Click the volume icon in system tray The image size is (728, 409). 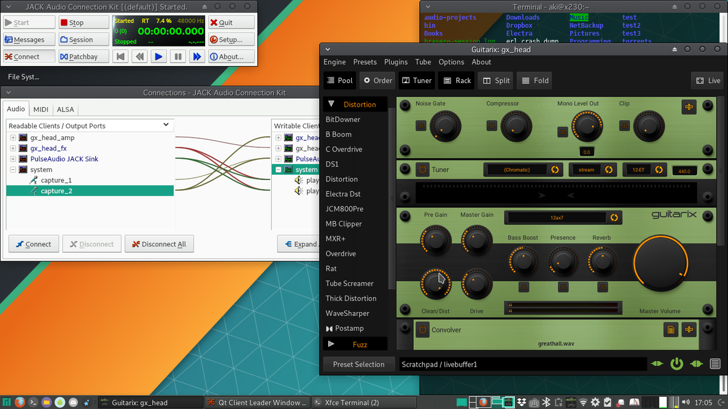pos(687,402)
